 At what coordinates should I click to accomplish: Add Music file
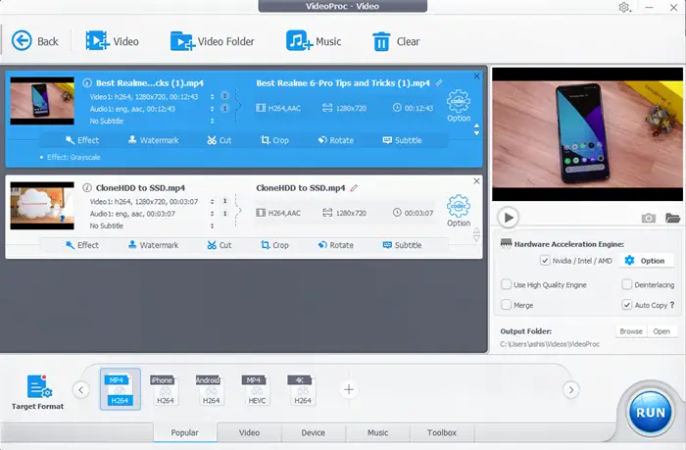pos(314,41)
